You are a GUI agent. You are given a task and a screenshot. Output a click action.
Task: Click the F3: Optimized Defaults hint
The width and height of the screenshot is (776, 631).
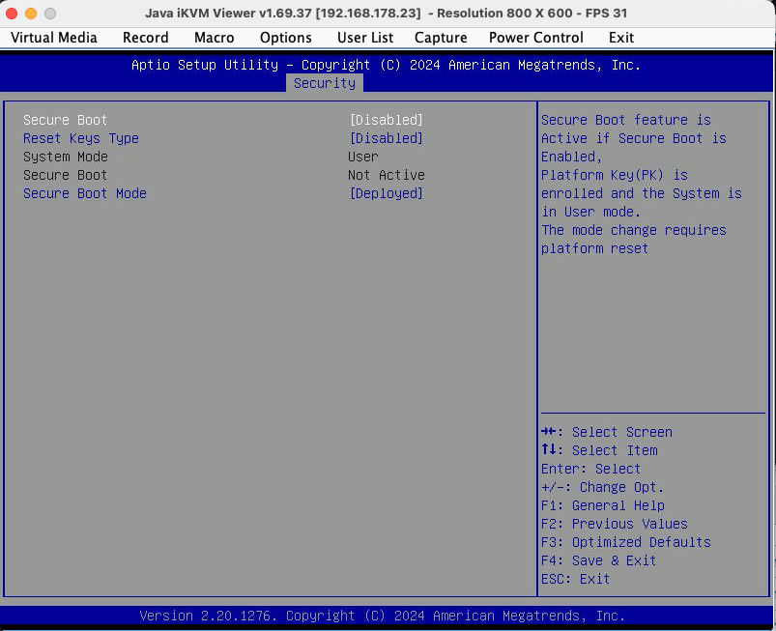click(626, 542)
